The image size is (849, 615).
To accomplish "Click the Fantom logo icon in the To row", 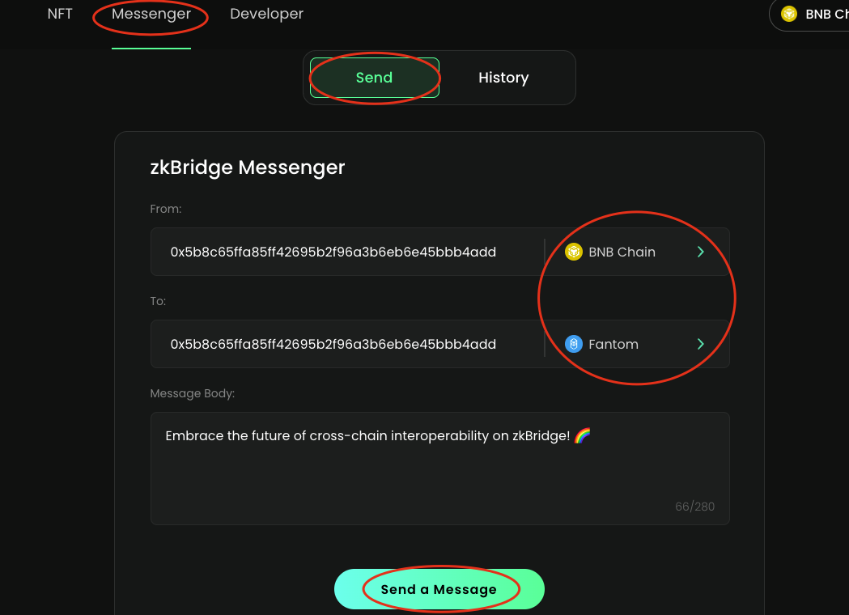I will (574, 344).
